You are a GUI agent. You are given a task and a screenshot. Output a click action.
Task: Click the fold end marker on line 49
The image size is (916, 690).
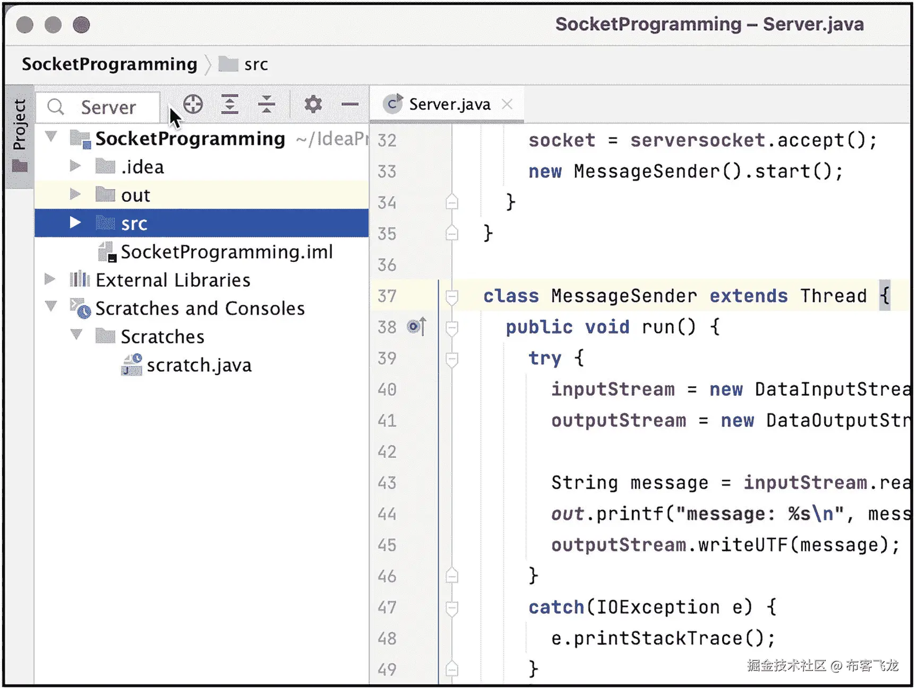452,668
